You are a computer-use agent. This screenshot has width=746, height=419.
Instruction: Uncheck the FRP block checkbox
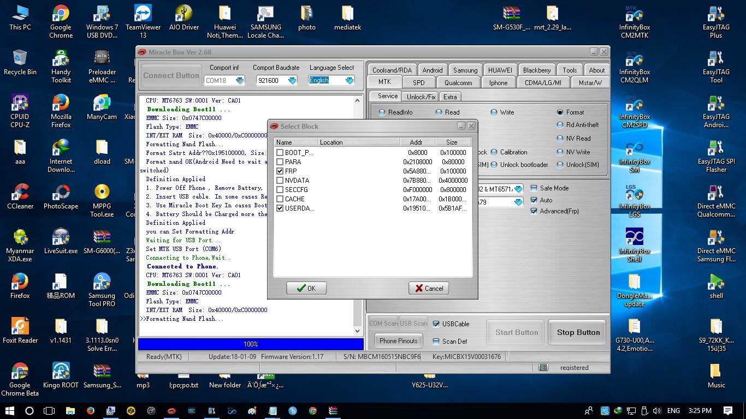point(280,171)
